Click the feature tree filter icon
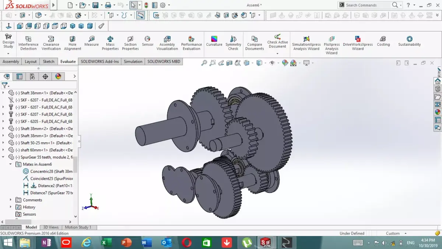This screenshot has width=442, height=249. [4, 85]
